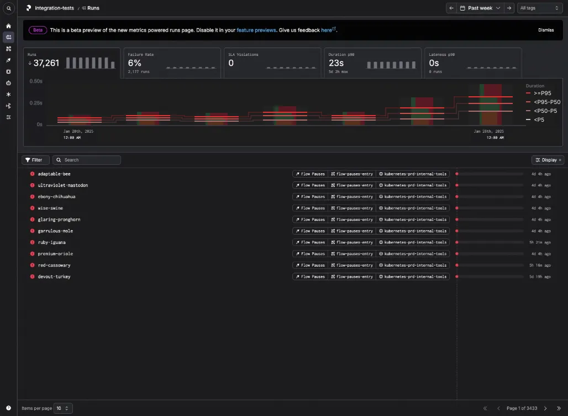Open the failed run adaptable-bee

54,174
